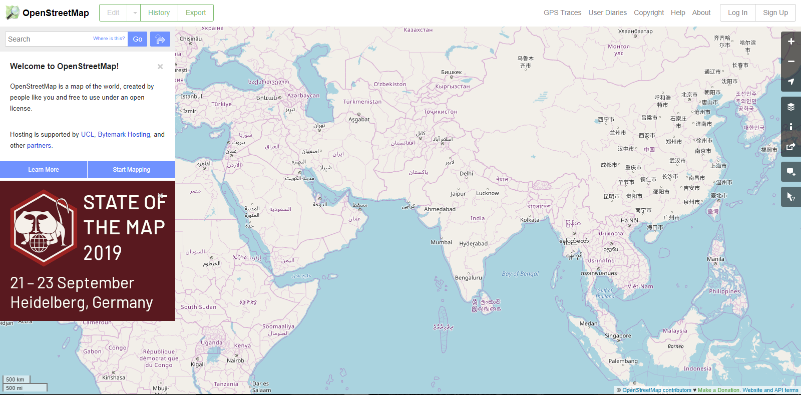Viewport: 801px width, 395px height.
Task: Open the map key info button
Action: pyautogui.click(x=791, y=127)
